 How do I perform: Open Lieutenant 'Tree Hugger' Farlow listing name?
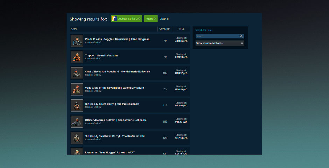click(x=110, y=152)
